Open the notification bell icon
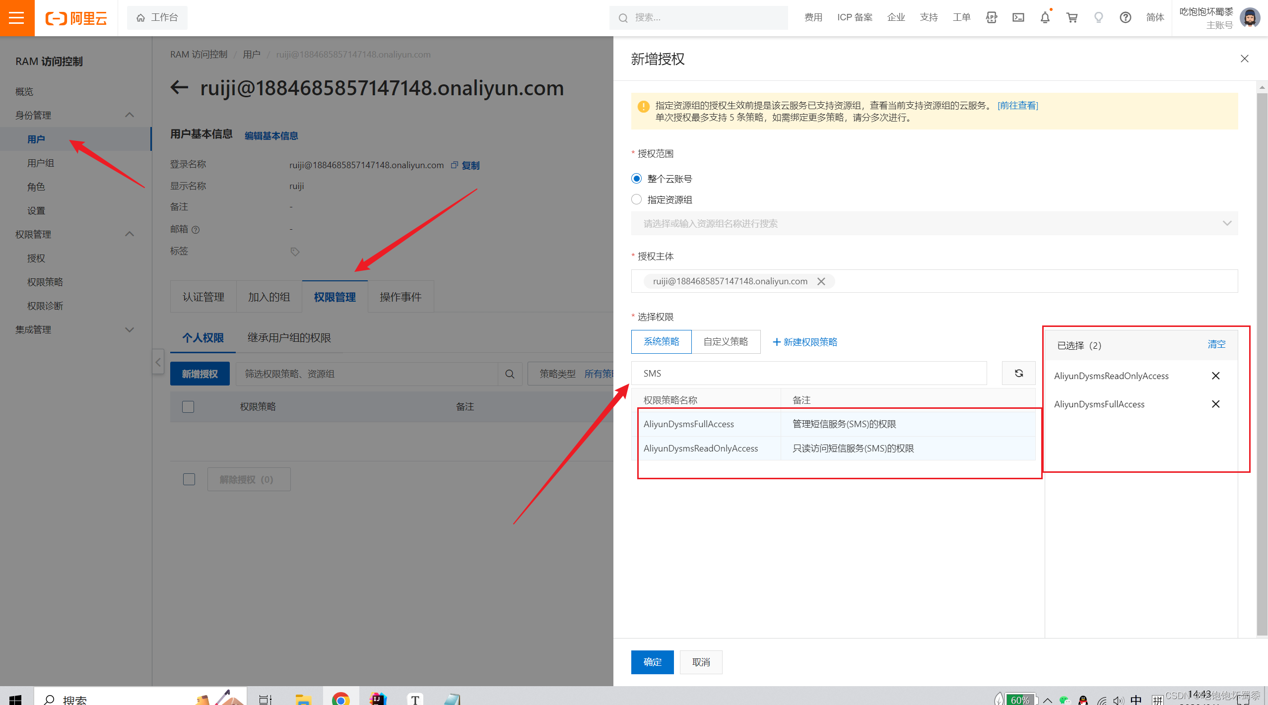Image resolution: width=1268 pixels, height=705 pixels. pos(1045,18)
